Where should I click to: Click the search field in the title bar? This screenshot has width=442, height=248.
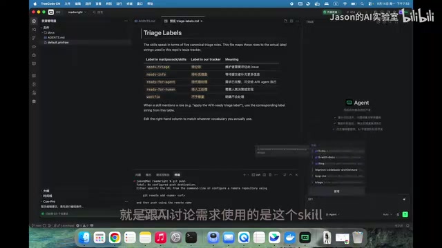pyautogui.click(x=99, y=12)
